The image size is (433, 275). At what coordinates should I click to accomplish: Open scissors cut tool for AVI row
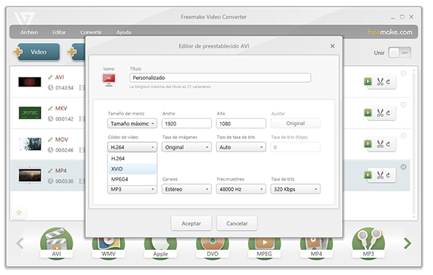pos(380,81)
